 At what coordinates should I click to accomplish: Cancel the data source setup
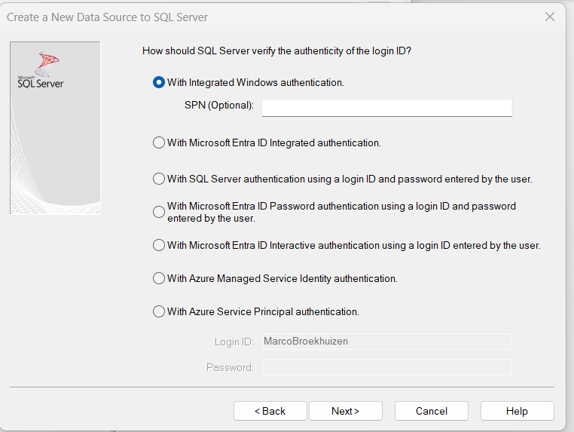click(432, 411)
